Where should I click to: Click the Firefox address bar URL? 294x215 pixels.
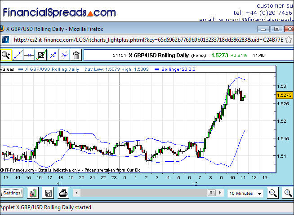tap(148, 40)
